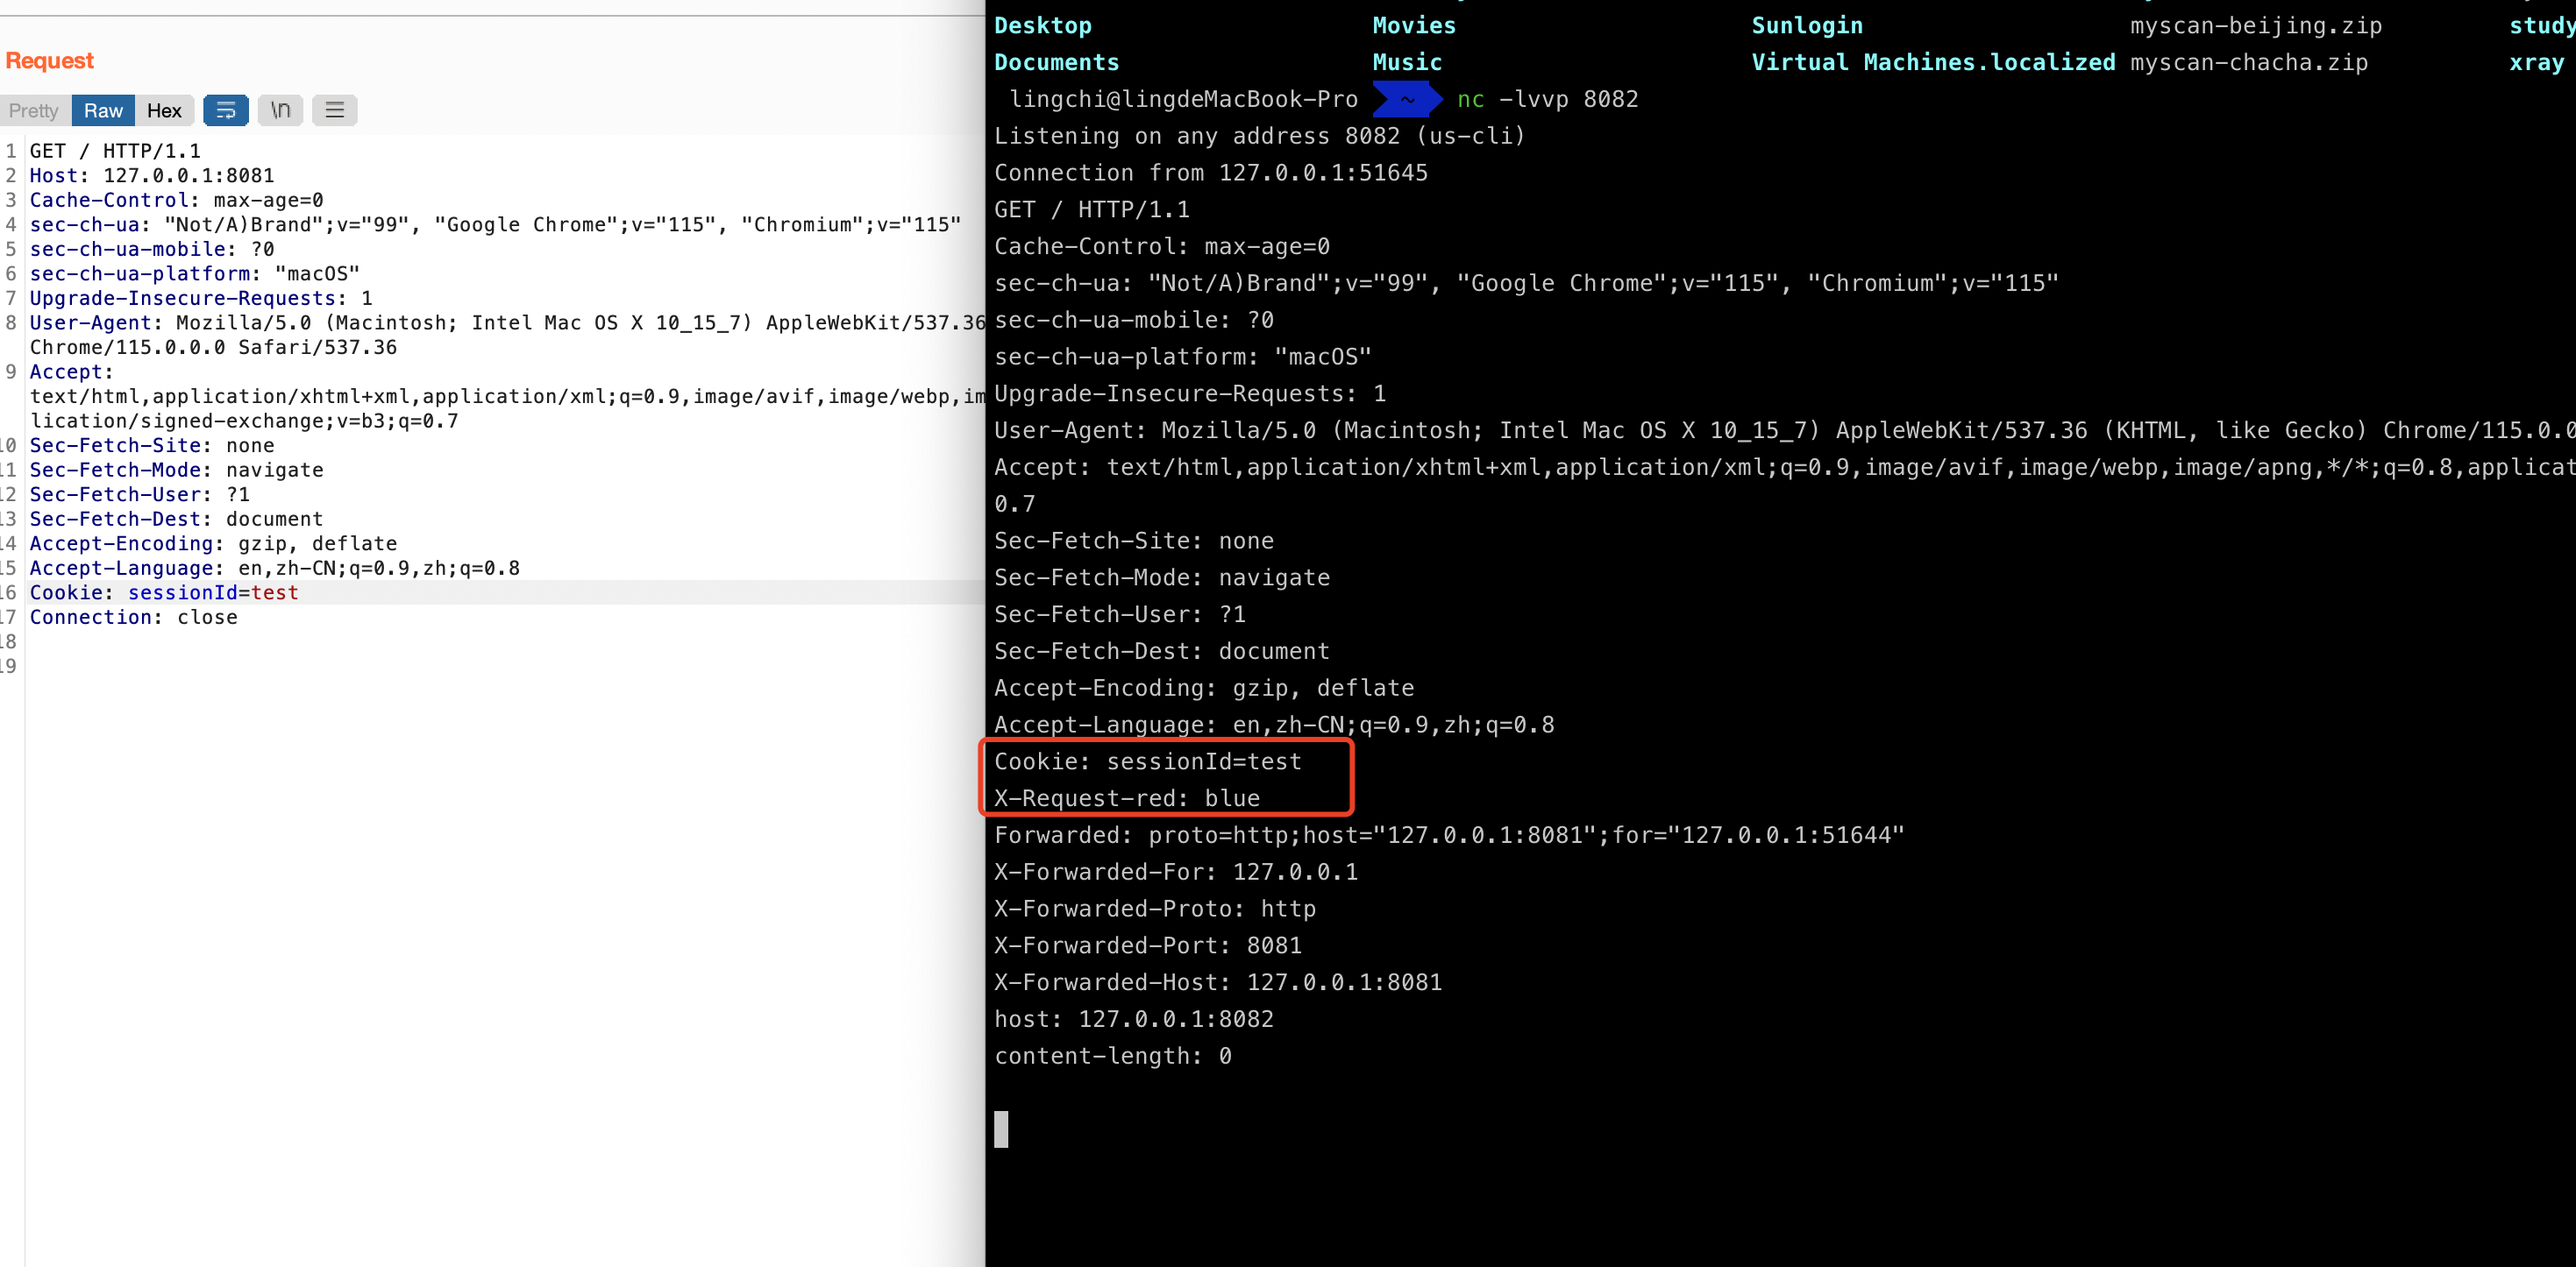Open the hamburger options menu icon

pyautogui.click(x=334, y=110)
